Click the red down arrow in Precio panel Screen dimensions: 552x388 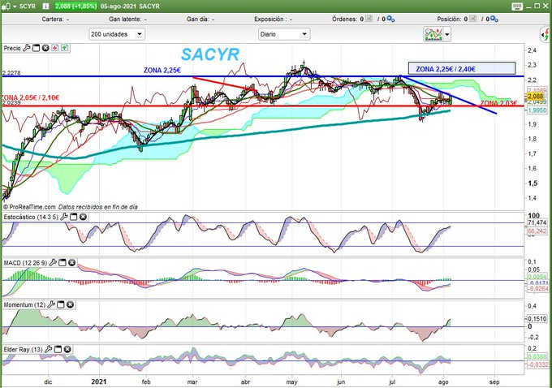(55, 48)
